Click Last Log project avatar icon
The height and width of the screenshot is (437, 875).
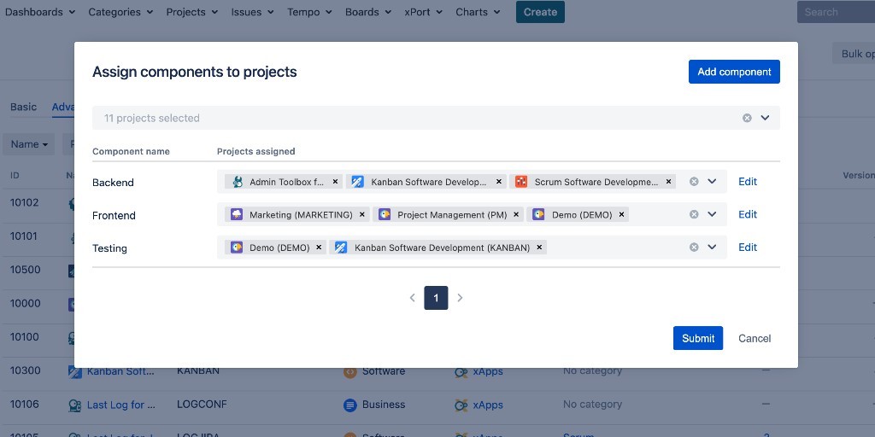pos(75,405)
